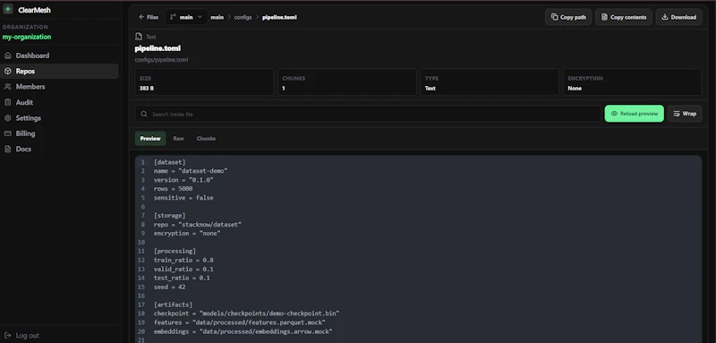716x343 pixels.
Task: Click the Members people icon
Action: tap(8, 87)
